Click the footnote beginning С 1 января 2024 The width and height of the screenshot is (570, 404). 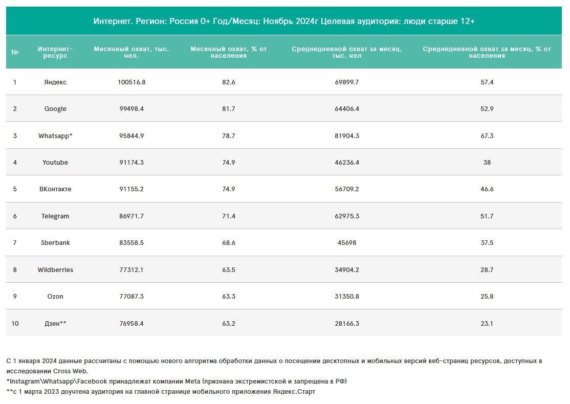point(274,366)
